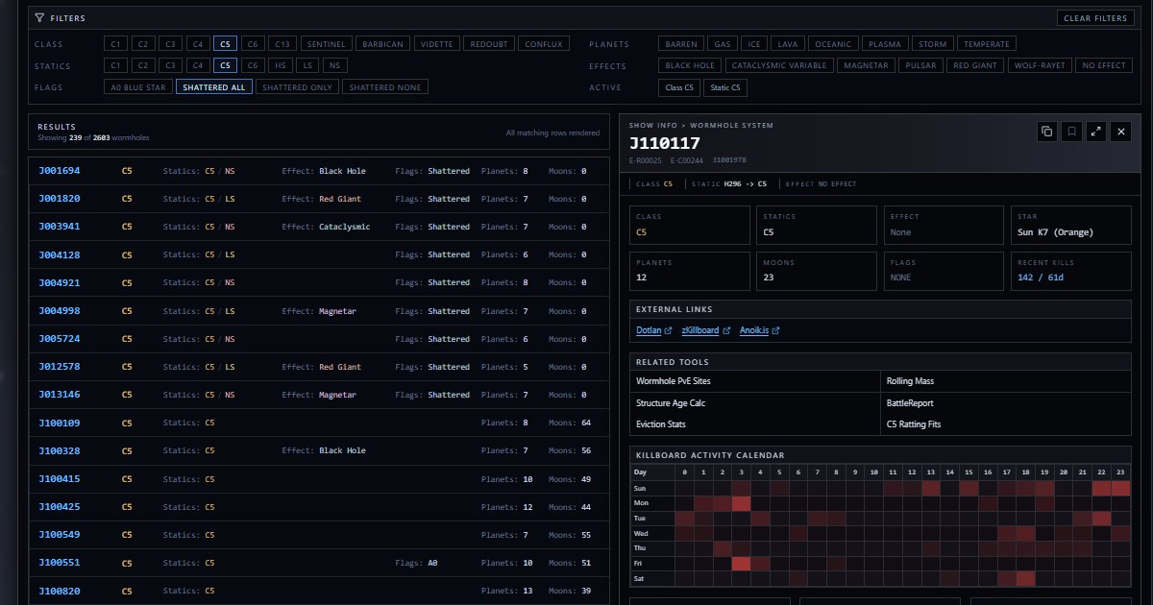Enable the Gas planets filter
The image size is (1153, 605).
pyautogui.click(x=721, y=44)
